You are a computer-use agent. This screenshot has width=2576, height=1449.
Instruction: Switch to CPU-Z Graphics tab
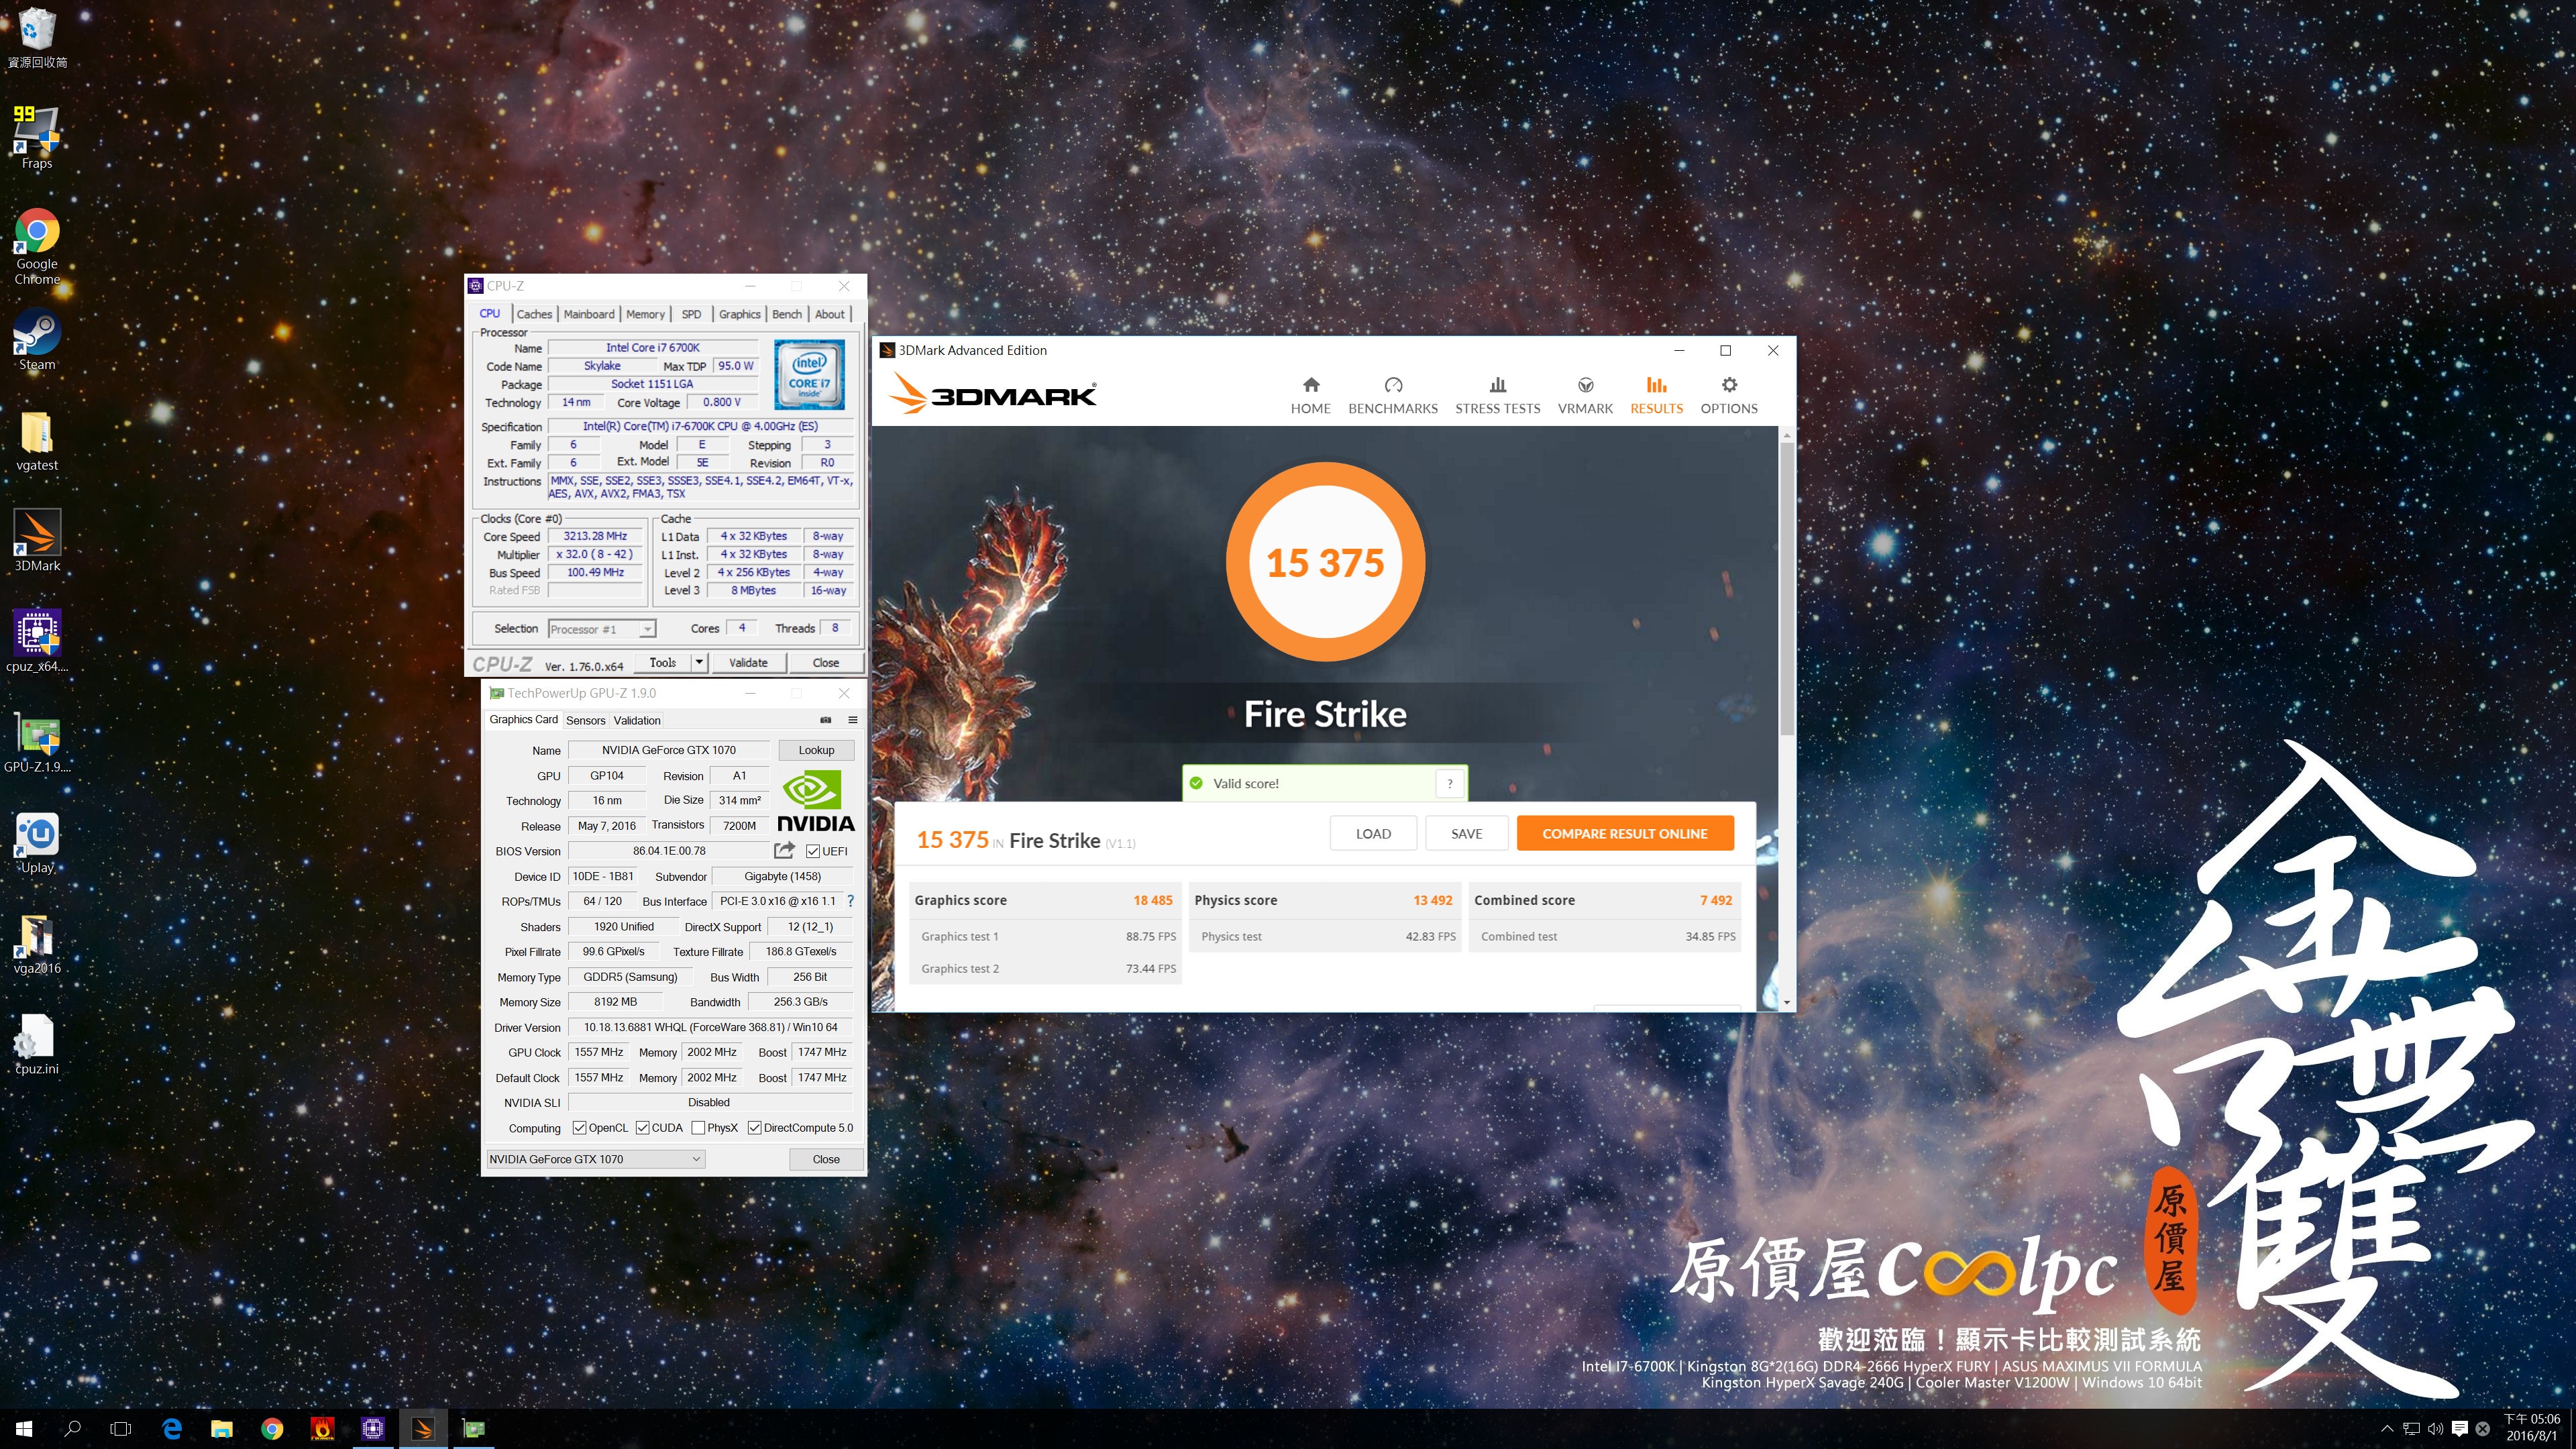(x=739, y=314)
